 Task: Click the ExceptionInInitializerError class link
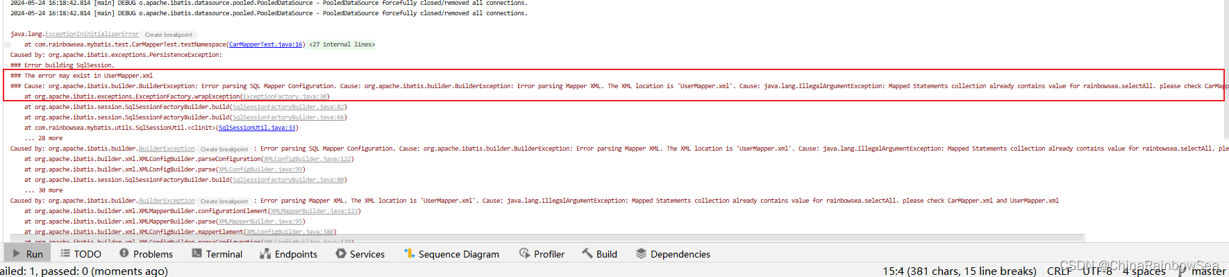coord(92,34)
